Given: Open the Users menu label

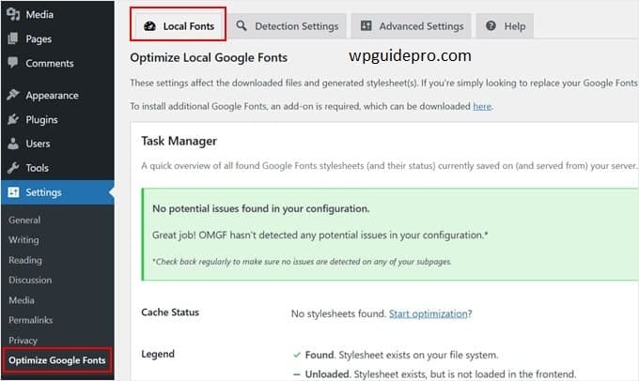Looking at the screenshot, I should point(38,144).
